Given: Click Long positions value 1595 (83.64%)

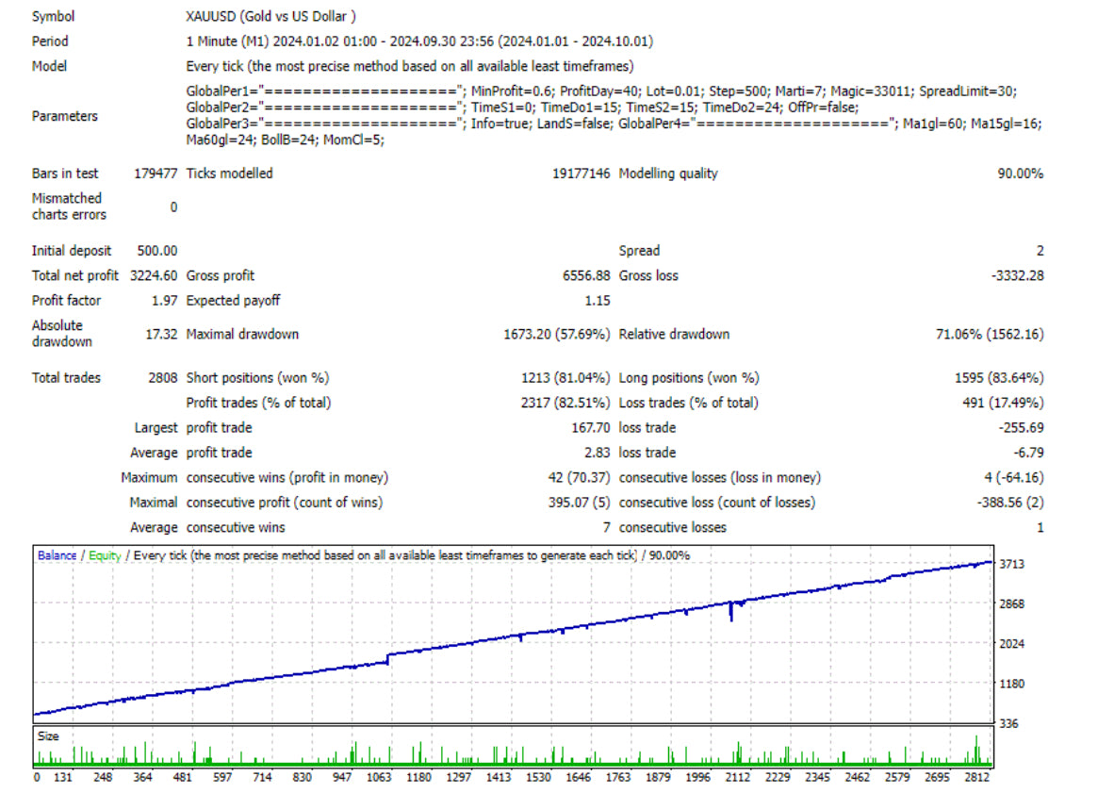Looking at the screenshot, I should [999, 378].
